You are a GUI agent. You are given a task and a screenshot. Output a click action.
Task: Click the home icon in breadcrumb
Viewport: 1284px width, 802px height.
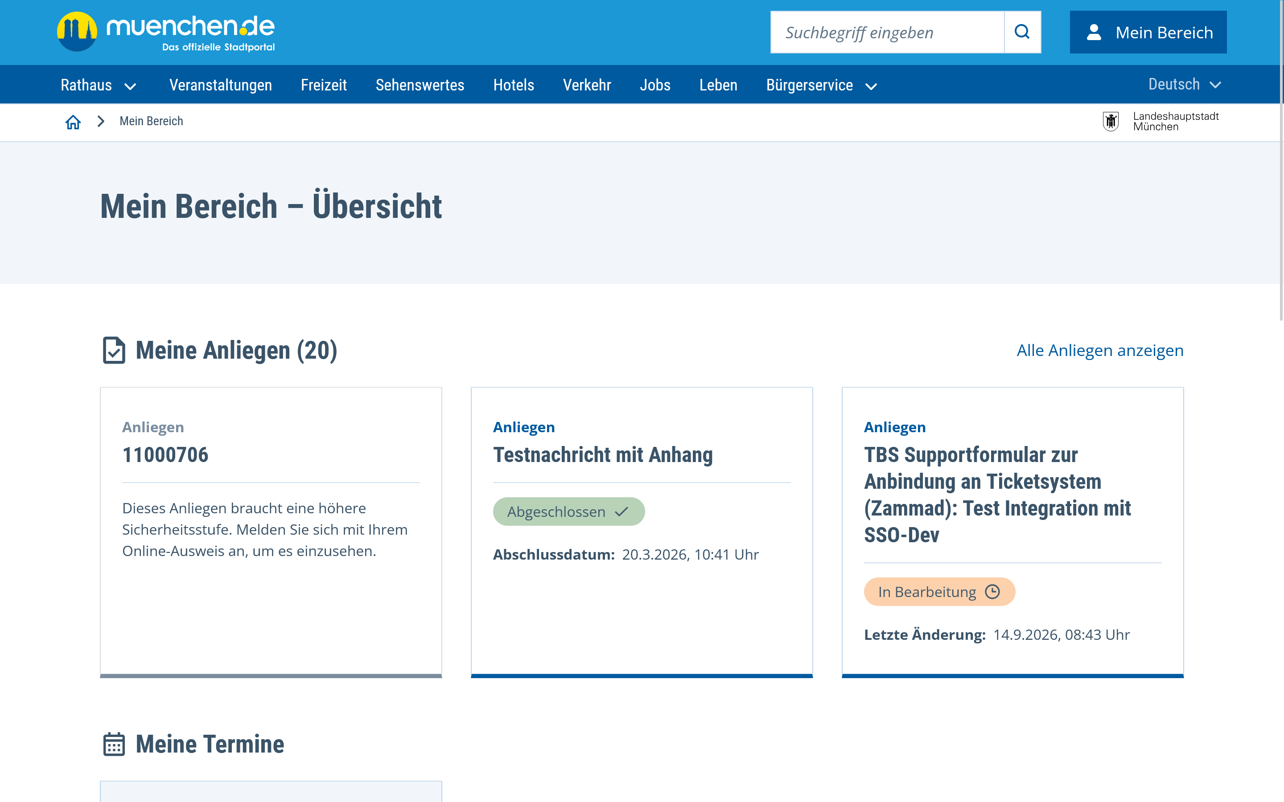73,122
